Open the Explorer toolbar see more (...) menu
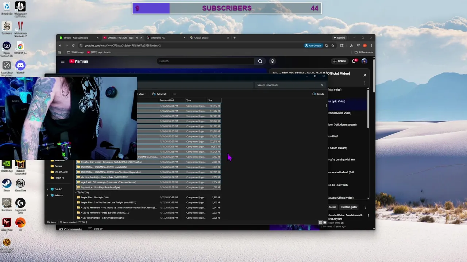This screenshot has height=262, width=467. point(174,94)
